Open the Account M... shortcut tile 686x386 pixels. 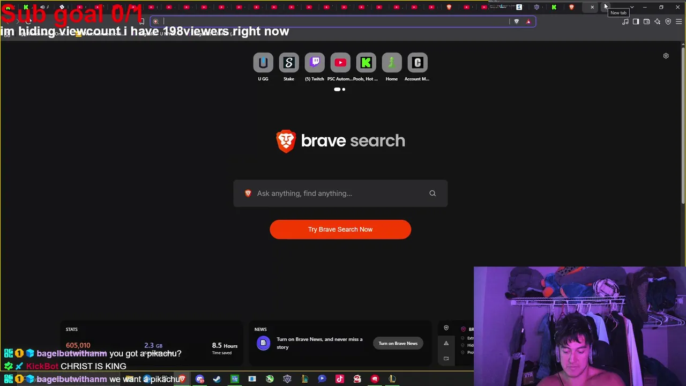(x=417, y=63)
